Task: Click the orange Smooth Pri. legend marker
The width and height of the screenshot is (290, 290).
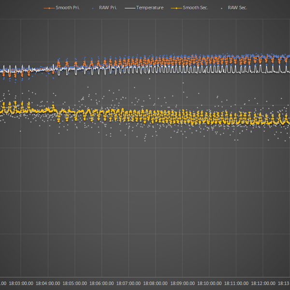Action: pos(49,8)
